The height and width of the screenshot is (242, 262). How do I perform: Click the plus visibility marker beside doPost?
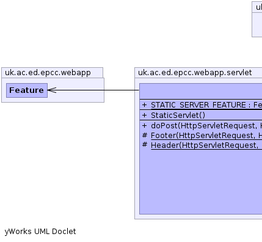point(144,126)
